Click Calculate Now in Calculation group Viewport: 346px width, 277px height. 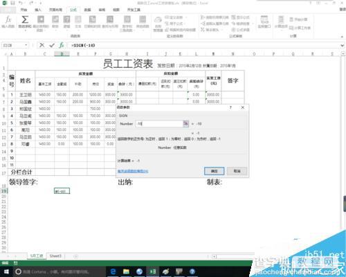[x=298, y=19]
